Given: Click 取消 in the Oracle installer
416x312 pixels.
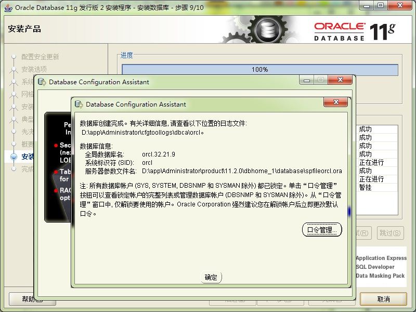Looking at the screenshot, I should (x=383, y=299).
